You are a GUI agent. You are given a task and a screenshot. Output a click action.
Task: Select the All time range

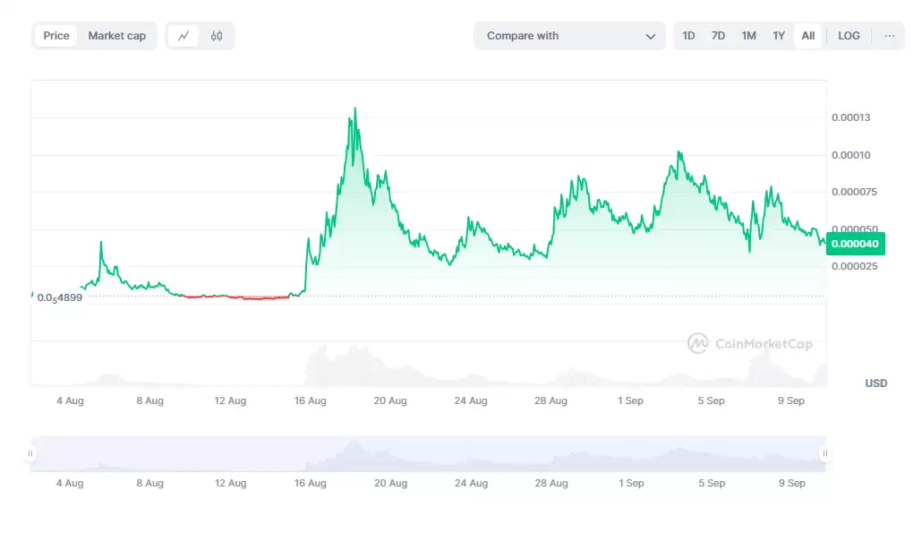(x=807, y=36)
